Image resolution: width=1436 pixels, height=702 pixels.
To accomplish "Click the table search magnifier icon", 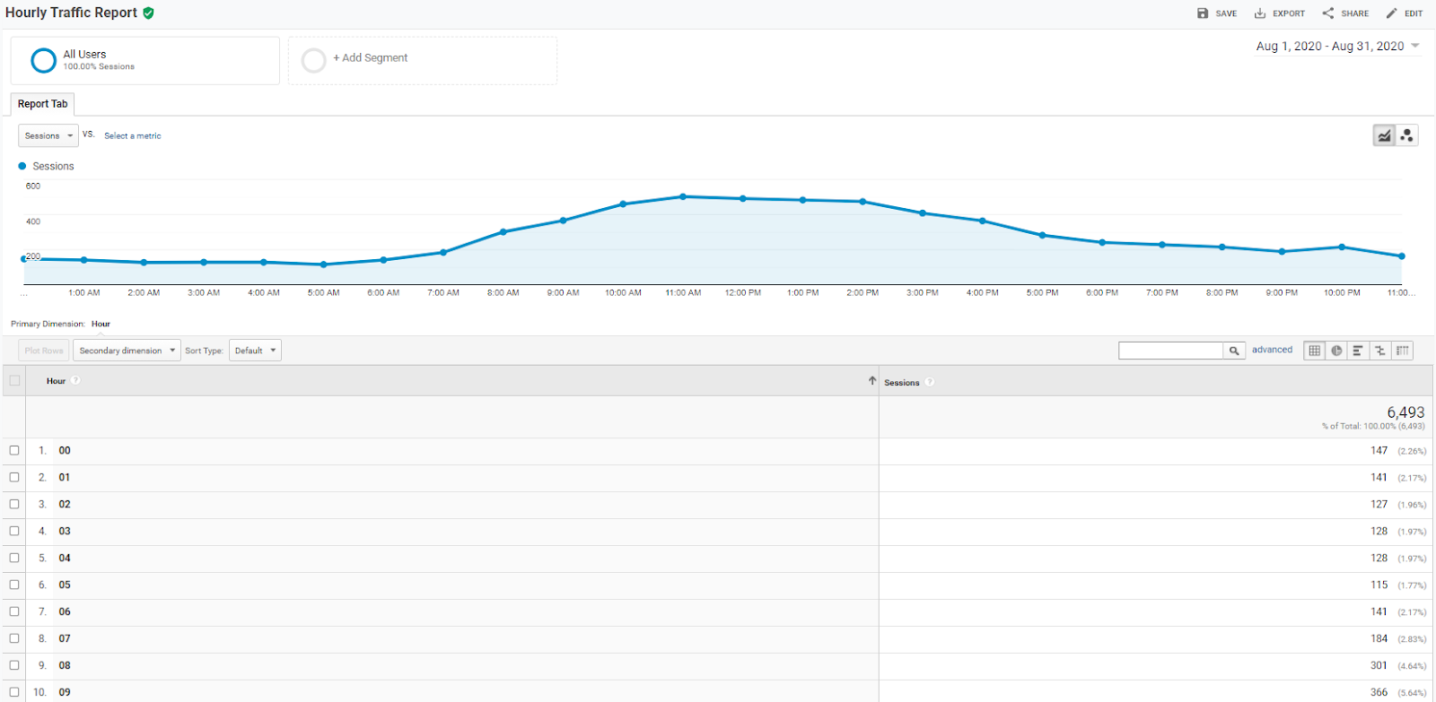I will coord(1234,351).
